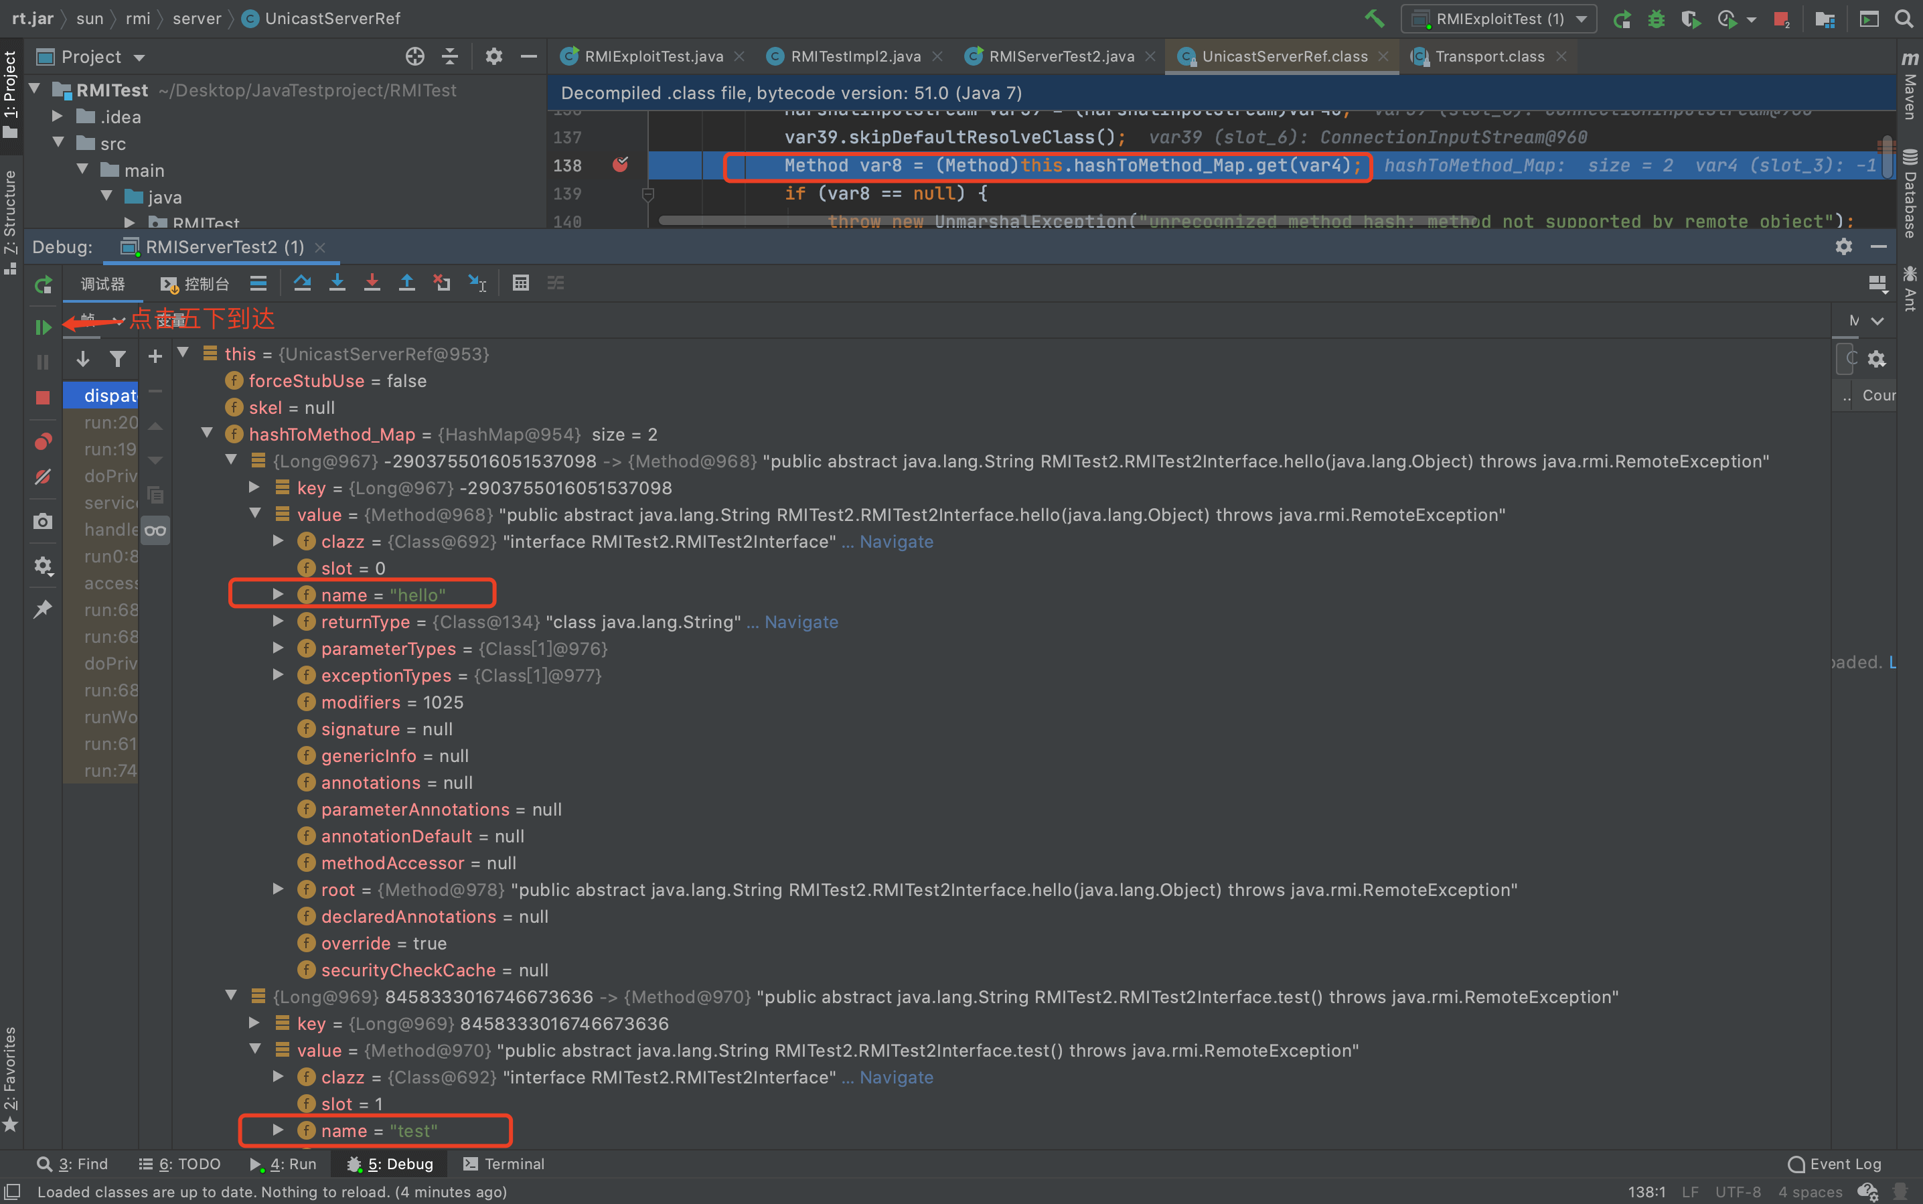
Task: Click the pin tab icon in debug sidebar
Action: [x=43, y=609]
